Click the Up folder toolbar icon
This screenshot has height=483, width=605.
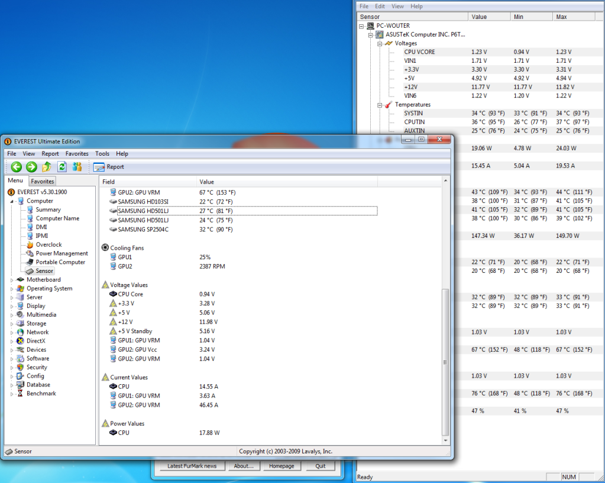point(47,167)
